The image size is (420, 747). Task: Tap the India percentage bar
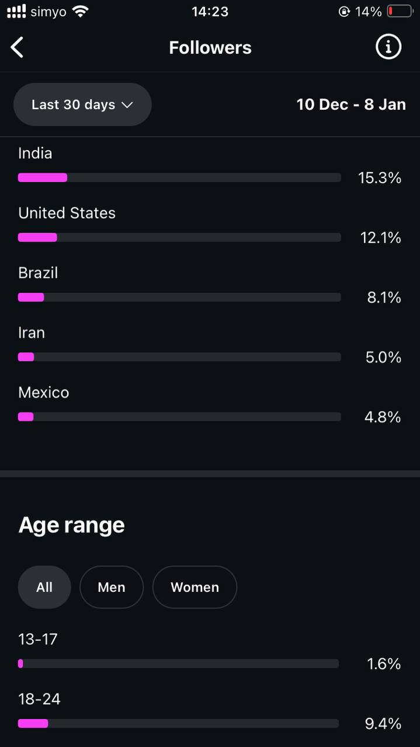click(179, 177)
